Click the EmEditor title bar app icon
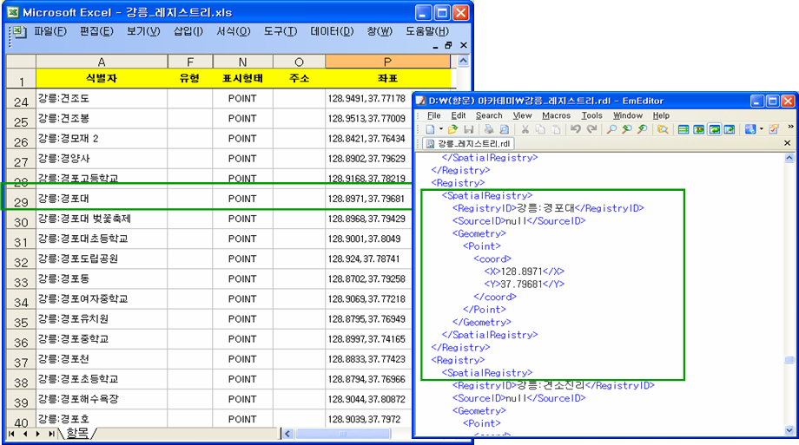 421,101
